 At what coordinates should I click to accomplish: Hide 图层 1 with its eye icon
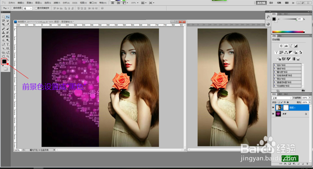(x=273, y=108)
